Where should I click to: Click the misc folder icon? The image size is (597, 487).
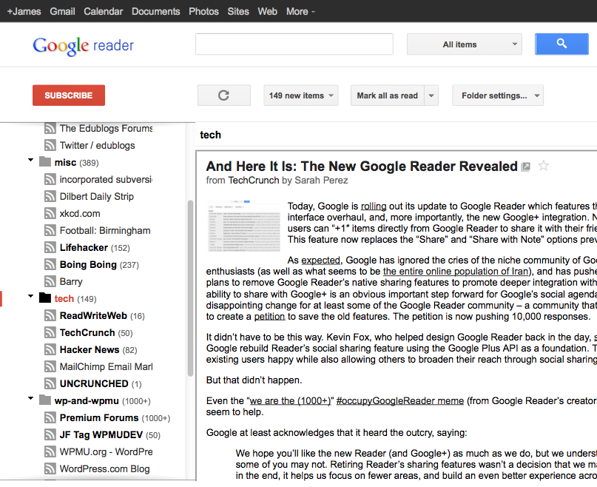point(45,162)
